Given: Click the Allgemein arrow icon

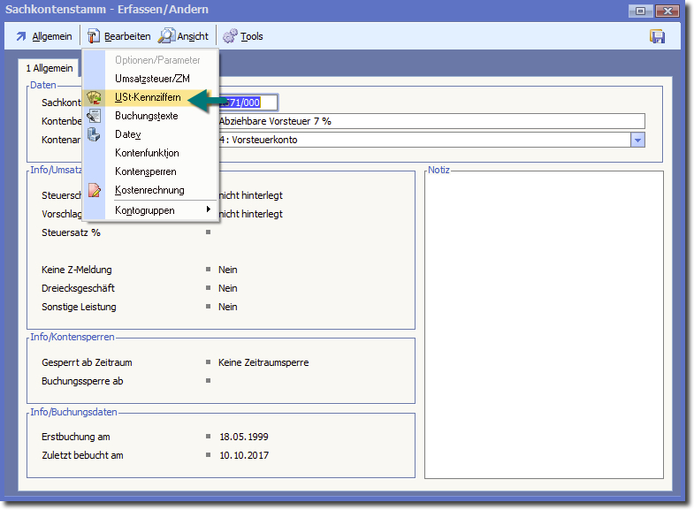Looking at the screenshot, I should point(21,36).
